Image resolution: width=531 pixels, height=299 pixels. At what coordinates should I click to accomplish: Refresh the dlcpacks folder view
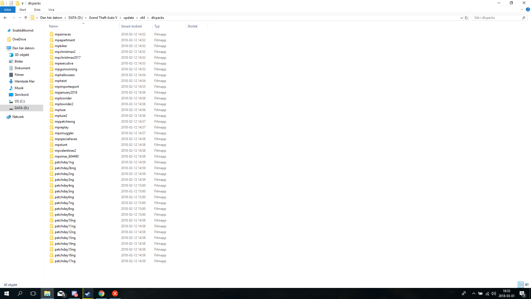tap(466, 18)
